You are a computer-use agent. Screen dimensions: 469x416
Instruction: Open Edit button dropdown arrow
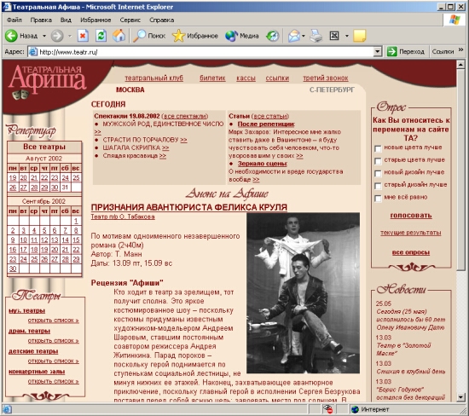(x=347, y=36)
